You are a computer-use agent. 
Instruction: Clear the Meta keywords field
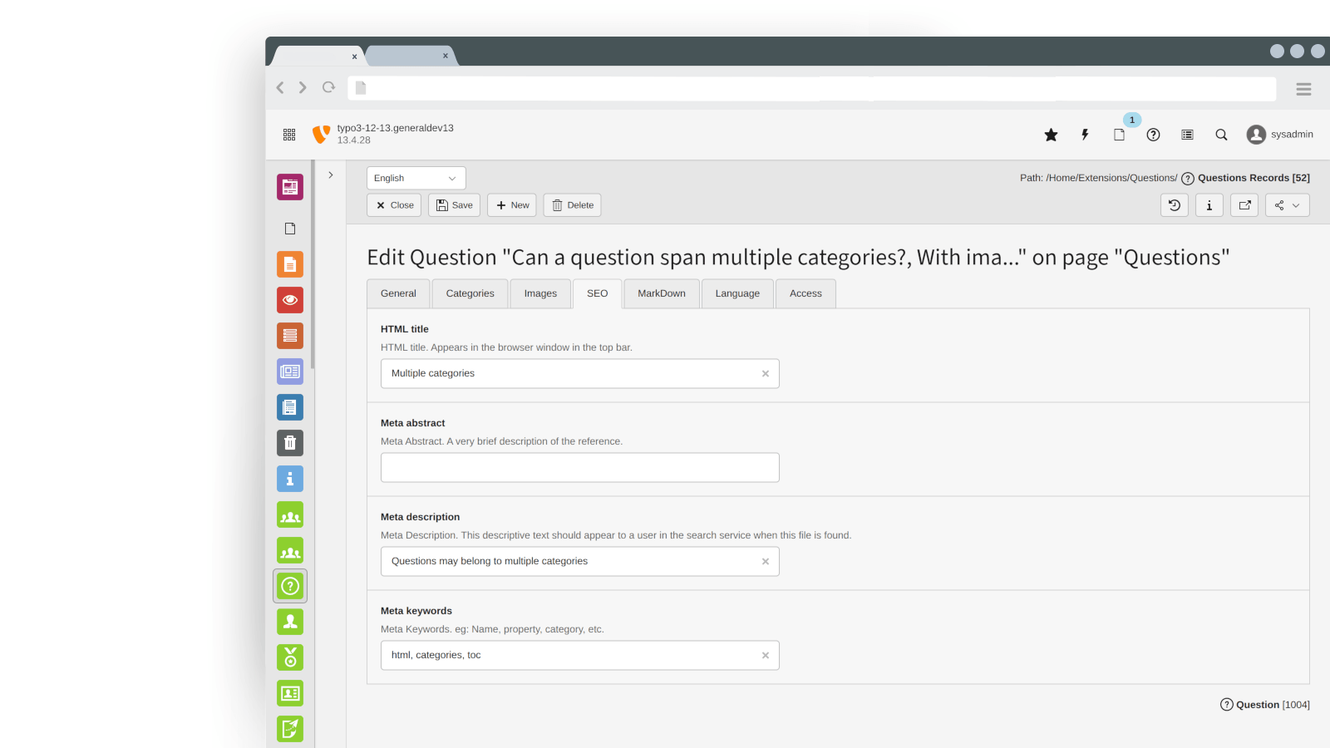tap(765, 656)
